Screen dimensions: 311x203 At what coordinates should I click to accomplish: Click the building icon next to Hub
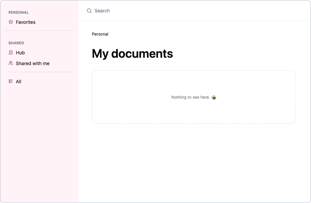(11, 53)
